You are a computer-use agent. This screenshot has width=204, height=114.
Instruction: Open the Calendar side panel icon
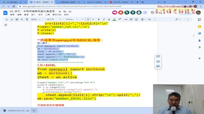[x=200, y=20]
